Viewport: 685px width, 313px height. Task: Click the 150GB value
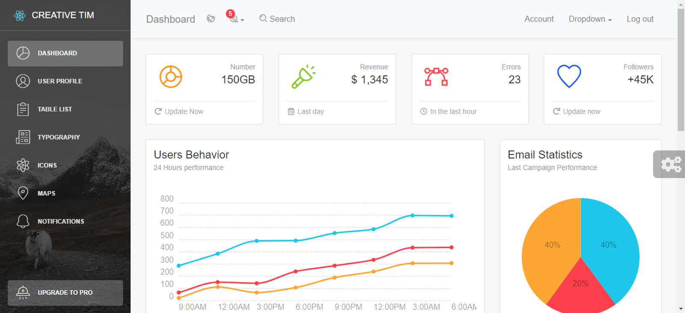[x=238, y=80]
